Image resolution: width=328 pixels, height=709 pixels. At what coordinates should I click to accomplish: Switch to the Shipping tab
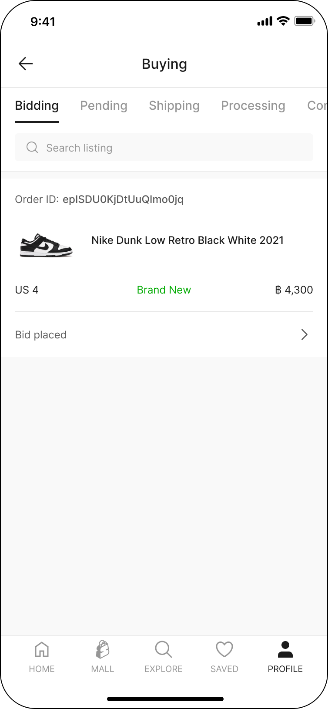click(x=174, y=105)
